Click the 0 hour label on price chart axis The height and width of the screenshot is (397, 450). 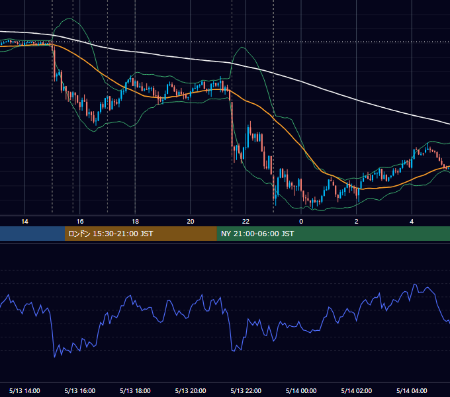[301, 222]
